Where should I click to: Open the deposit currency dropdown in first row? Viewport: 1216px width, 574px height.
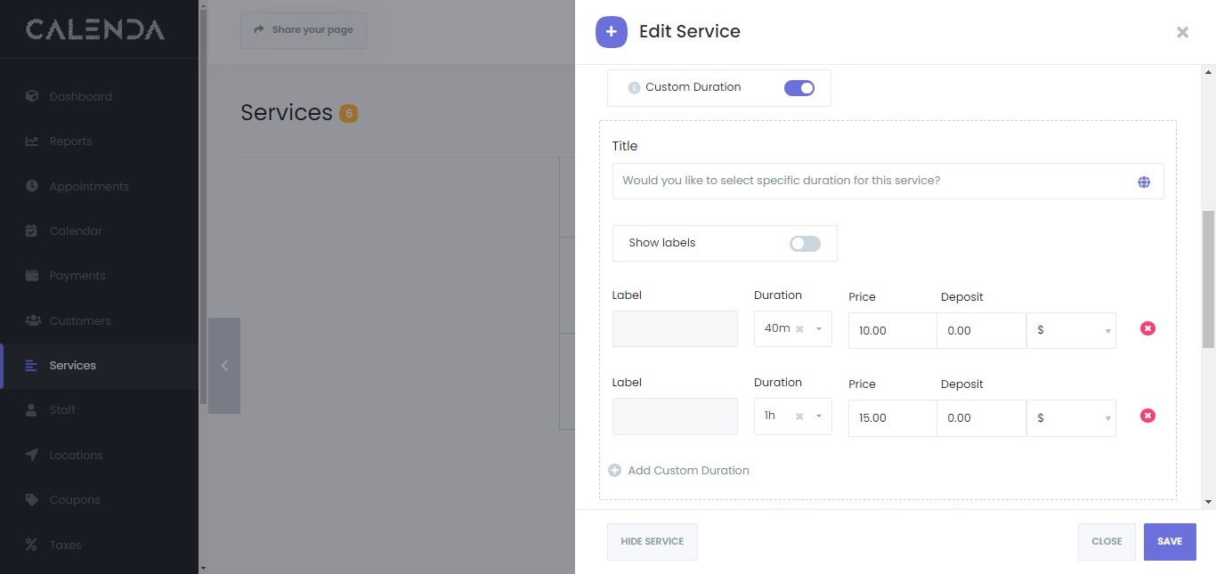pos(1071,330)
